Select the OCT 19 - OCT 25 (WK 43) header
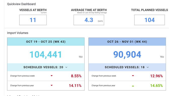 (x=46, y=42)
